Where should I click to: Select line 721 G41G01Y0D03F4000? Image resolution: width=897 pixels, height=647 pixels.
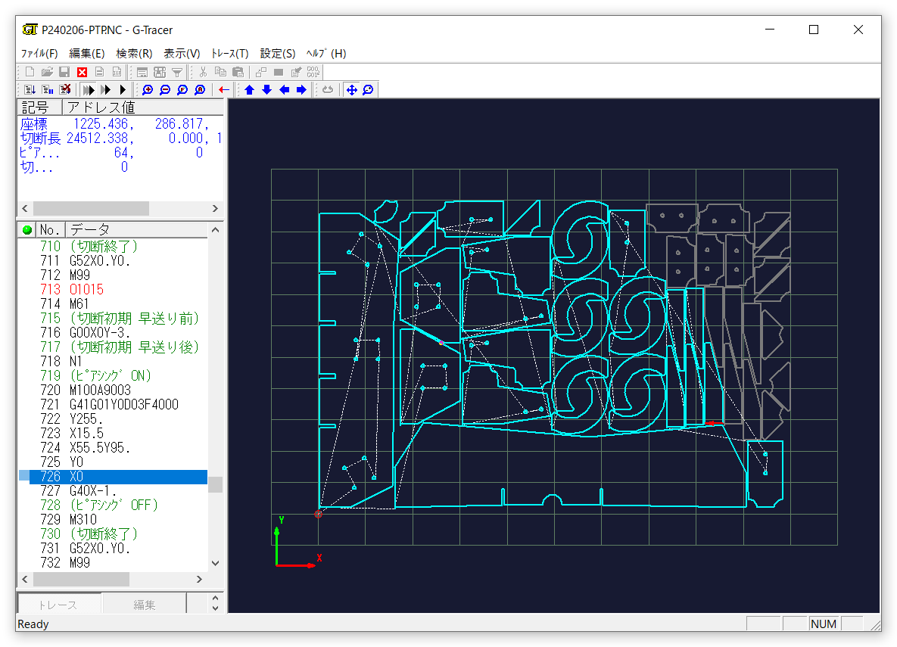[123, 405]
